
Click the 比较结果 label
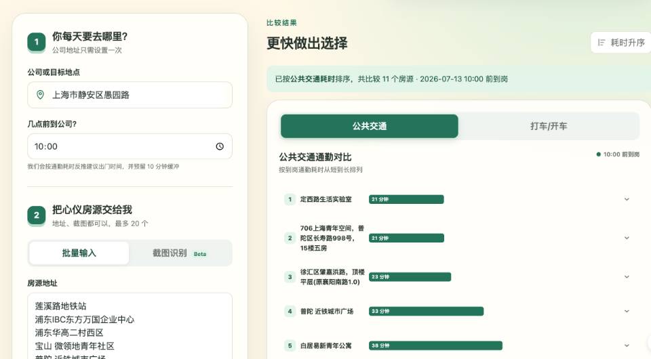(281, 23)
